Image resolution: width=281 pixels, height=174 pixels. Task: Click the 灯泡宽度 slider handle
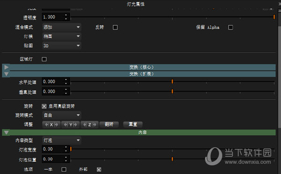(x=71, y=149)
